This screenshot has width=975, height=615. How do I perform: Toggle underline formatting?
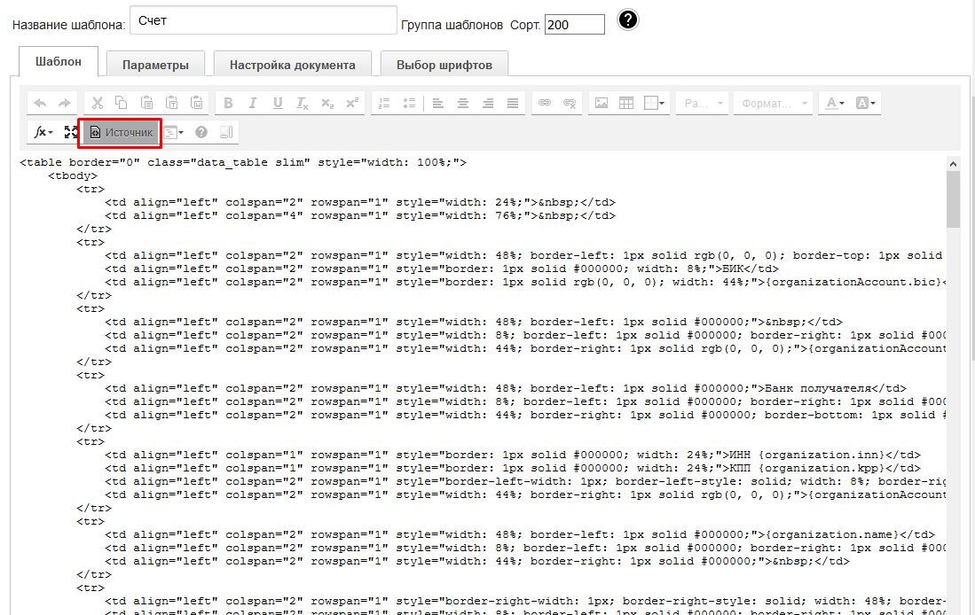point(278,104)
